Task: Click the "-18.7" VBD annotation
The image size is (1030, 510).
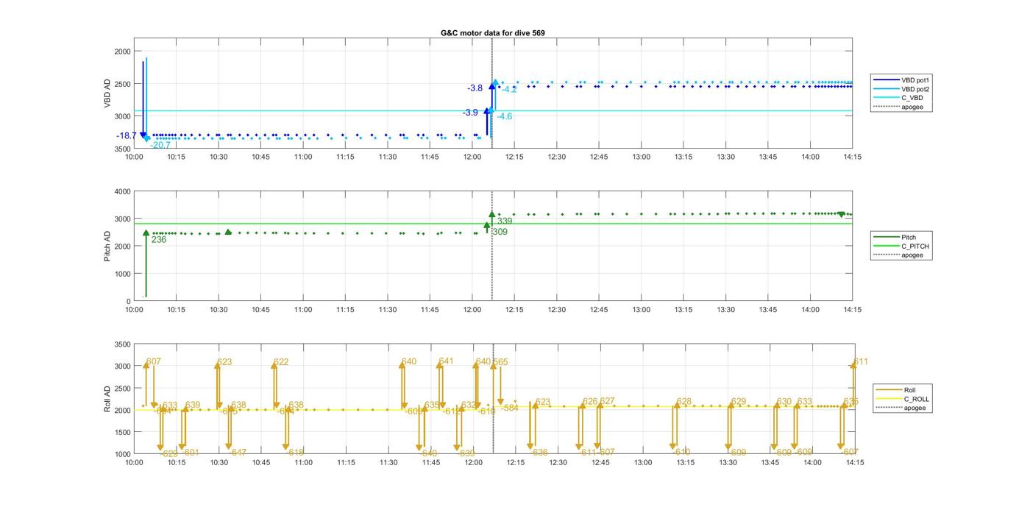Action: pos(126,136)
